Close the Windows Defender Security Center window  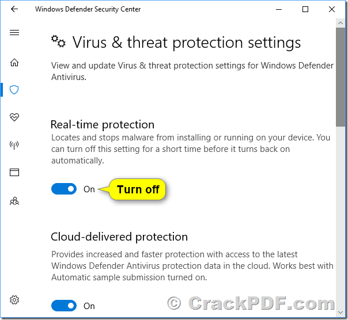[x=332, y=9]
